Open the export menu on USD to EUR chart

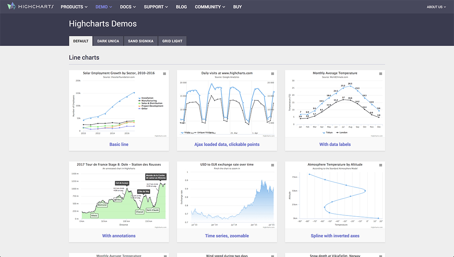[273, 165]
